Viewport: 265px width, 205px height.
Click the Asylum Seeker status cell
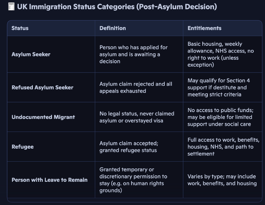pos(31,54)
